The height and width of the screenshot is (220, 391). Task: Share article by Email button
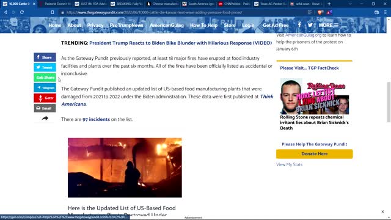[45, 108]
